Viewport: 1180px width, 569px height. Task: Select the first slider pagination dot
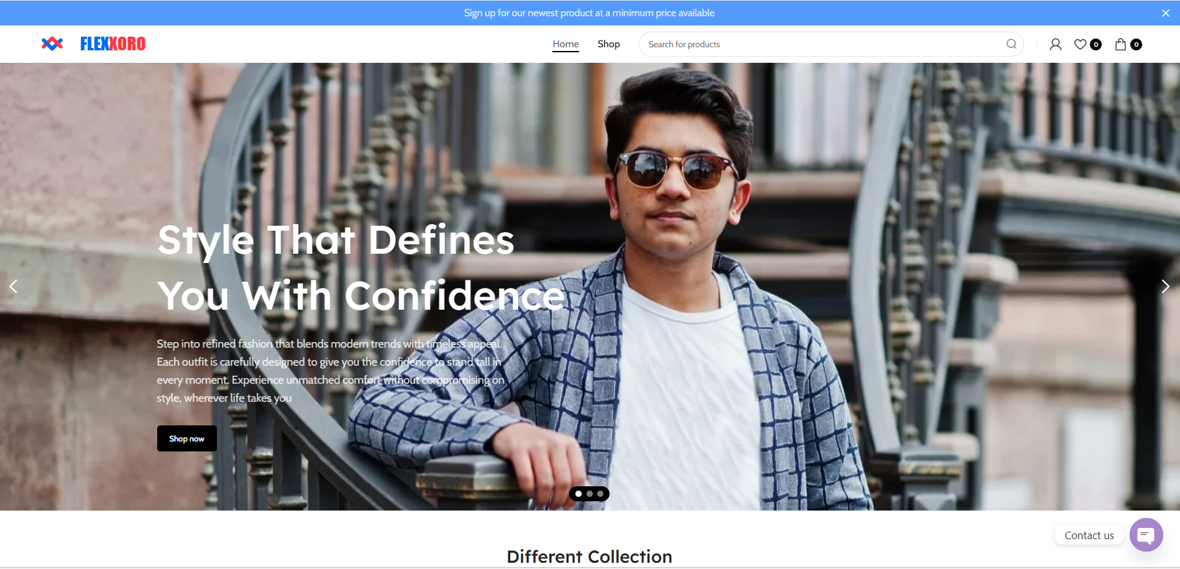coord(579,494)
